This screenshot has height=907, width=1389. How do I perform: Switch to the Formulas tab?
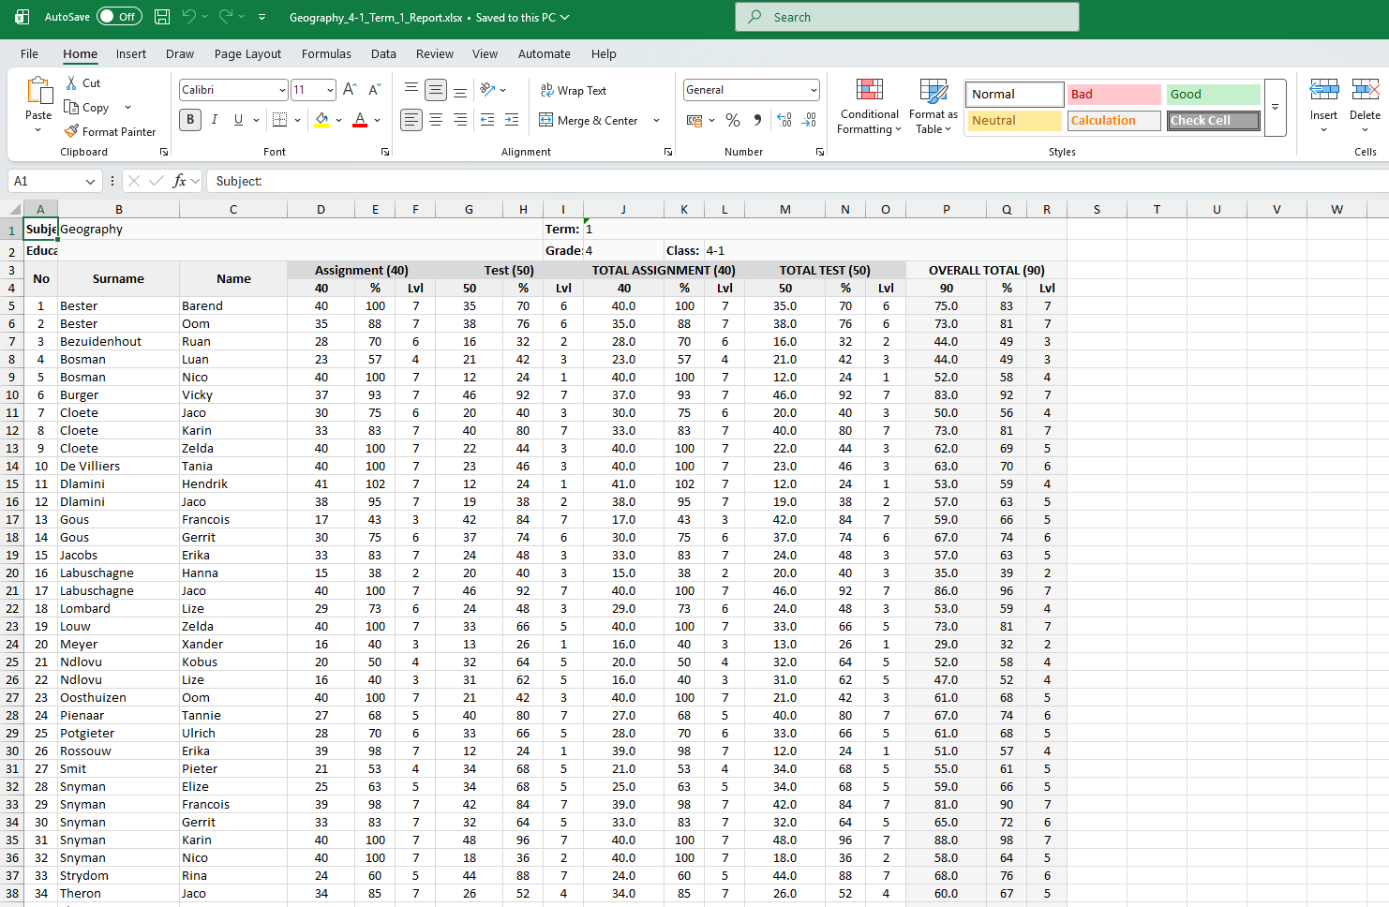(x=326, y=53)
